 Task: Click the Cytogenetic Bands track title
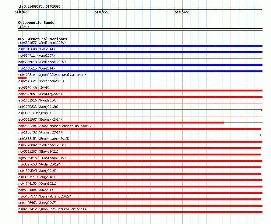36,23
